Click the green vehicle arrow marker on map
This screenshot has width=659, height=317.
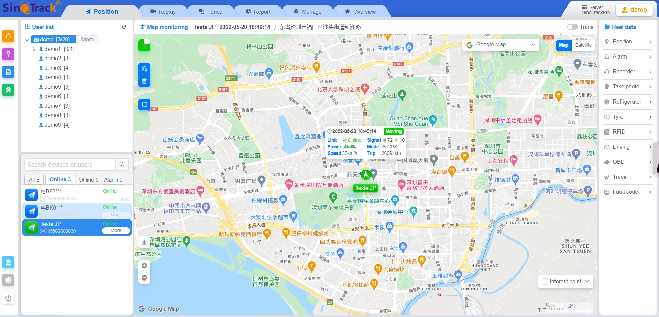tap(366, 175)
